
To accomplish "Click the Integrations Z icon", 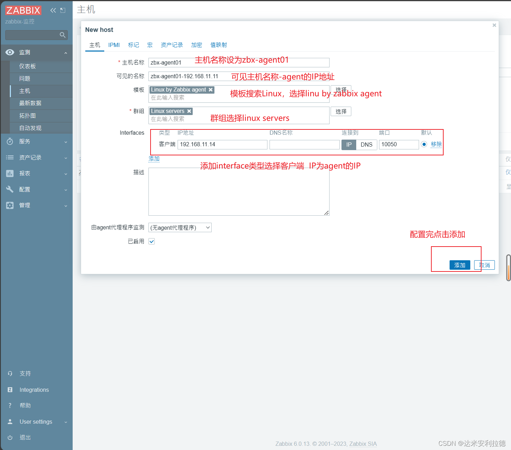I will 10,390.
